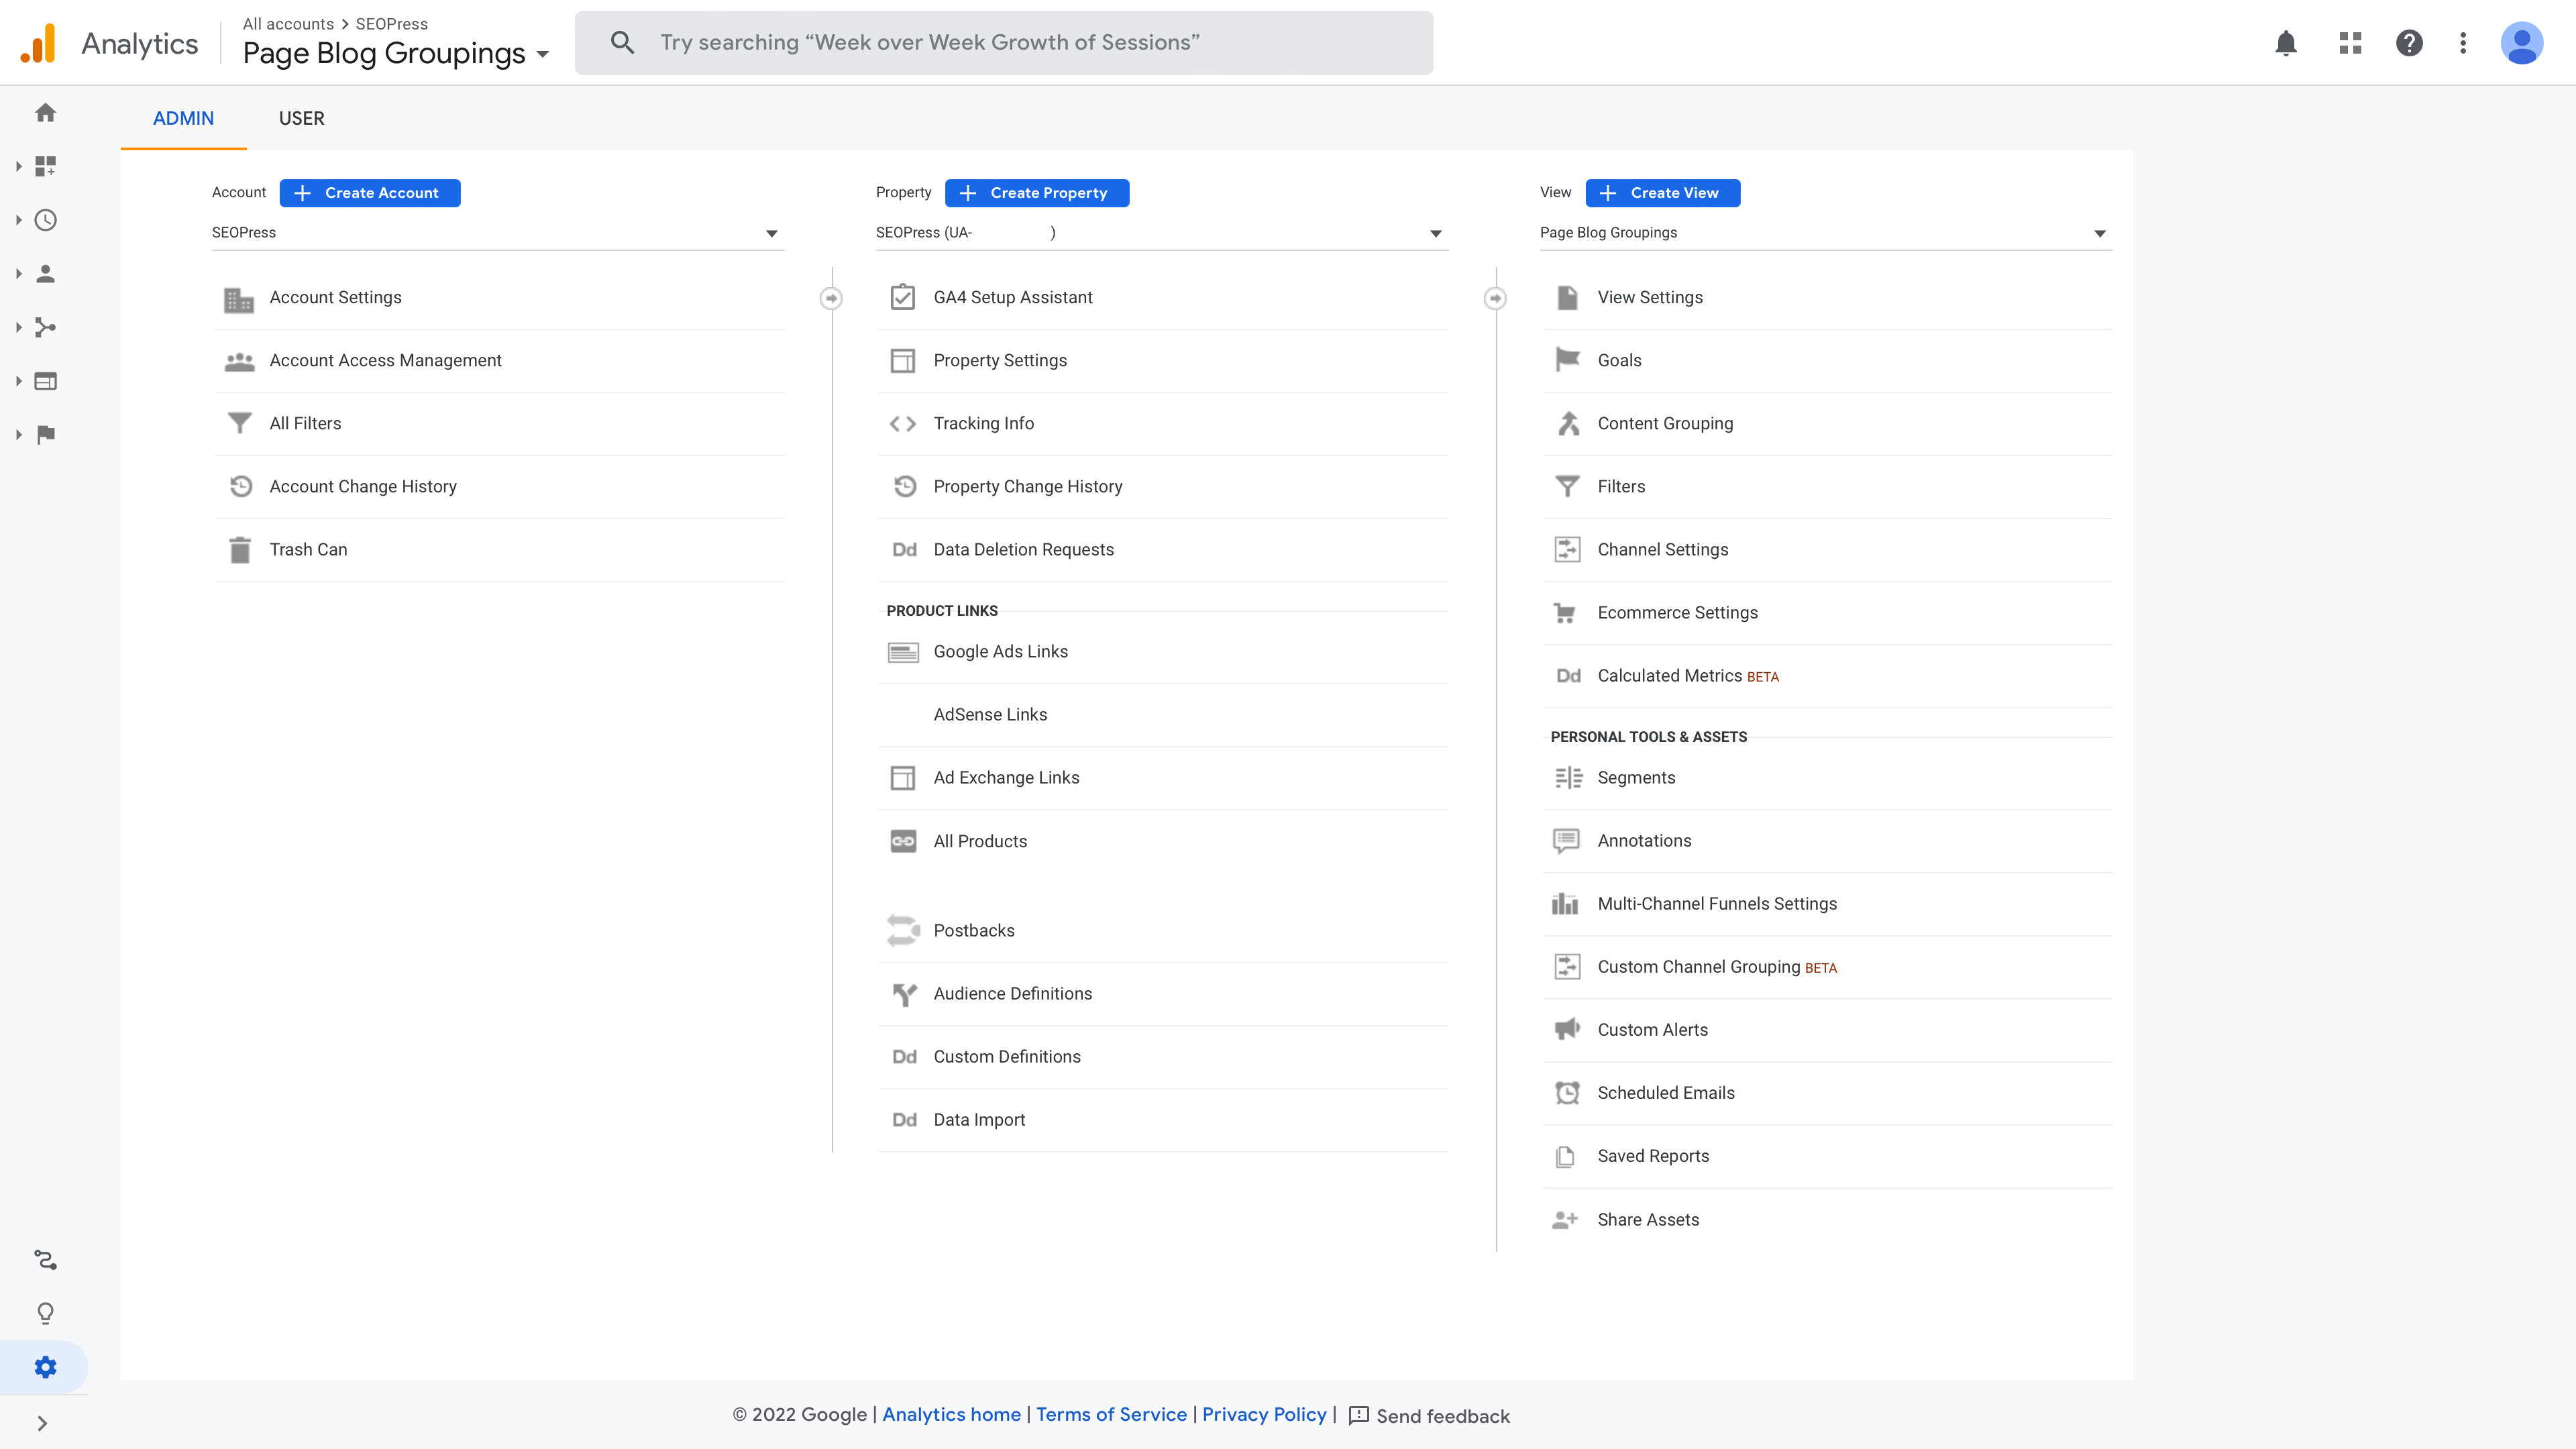Open the Page Blog Groupings view dropdown
This screenshot has height=1449, width=2576.
tap(1825, 233)
